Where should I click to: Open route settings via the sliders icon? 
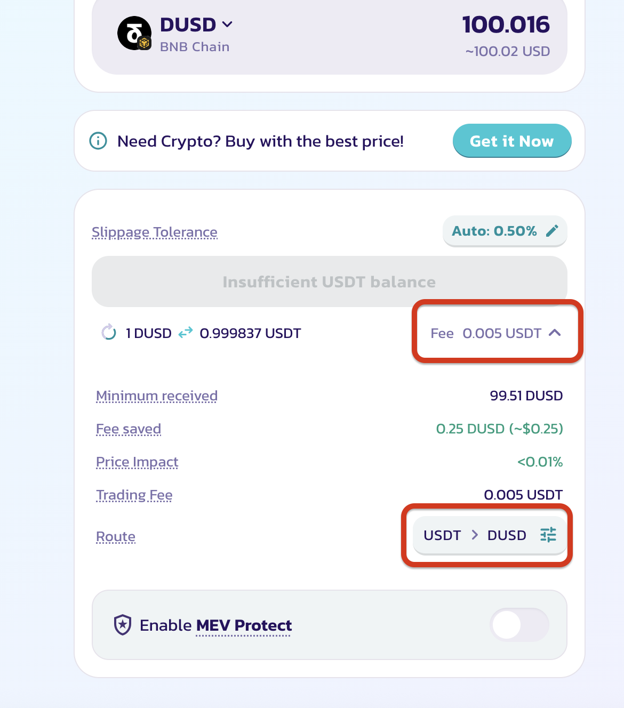(548, 535)
